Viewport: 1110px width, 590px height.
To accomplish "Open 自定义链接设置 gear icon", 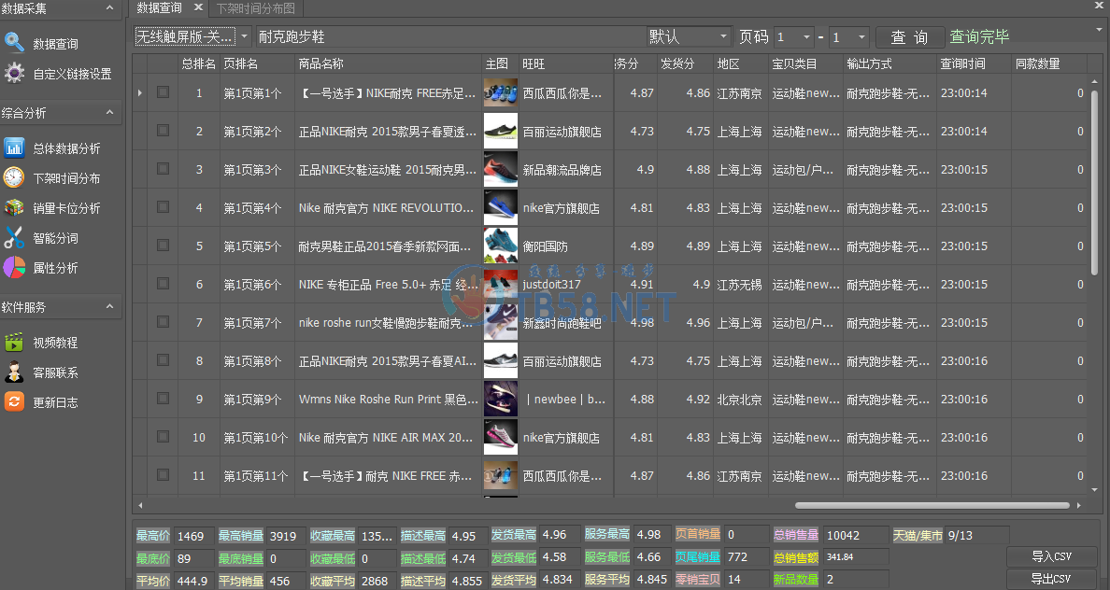I will (14, 73).
